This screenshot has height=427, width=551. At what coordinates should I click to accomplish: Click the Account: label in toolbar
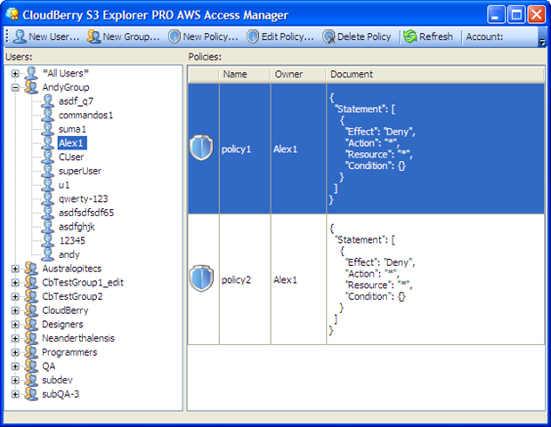[484, 36]
